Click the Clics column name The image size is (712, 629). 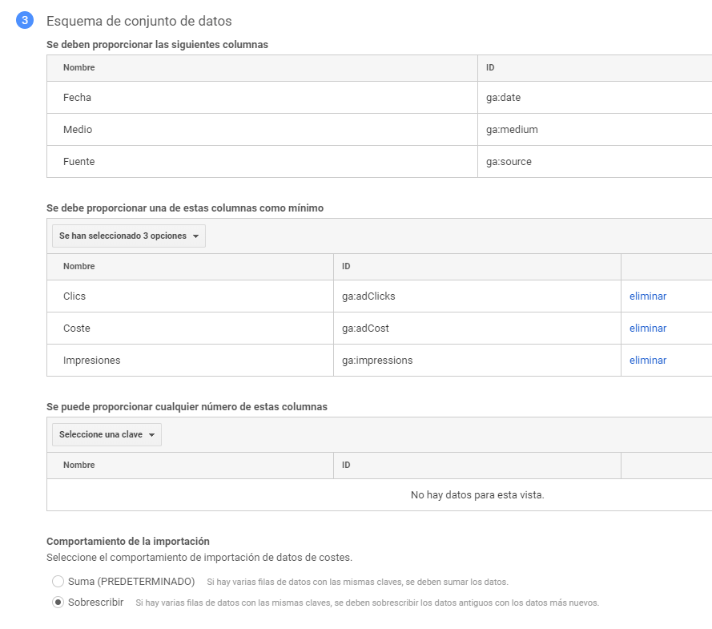(74, 296)
